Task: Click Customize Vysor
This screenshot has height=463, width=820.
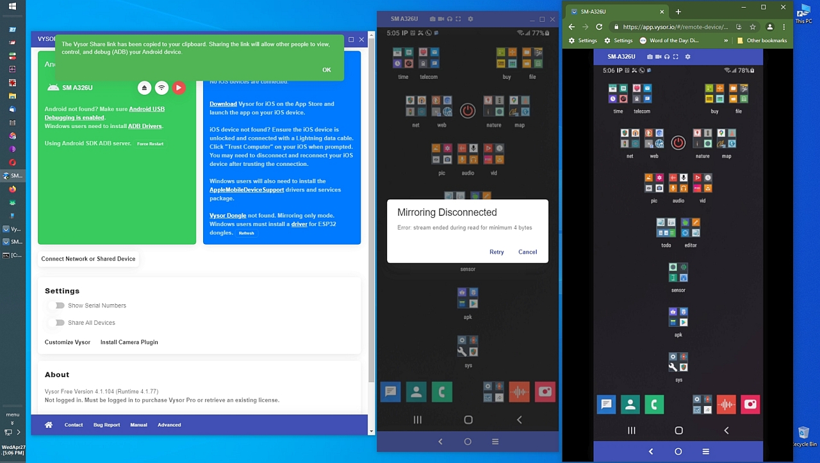Action: click(x=67, y=342)
